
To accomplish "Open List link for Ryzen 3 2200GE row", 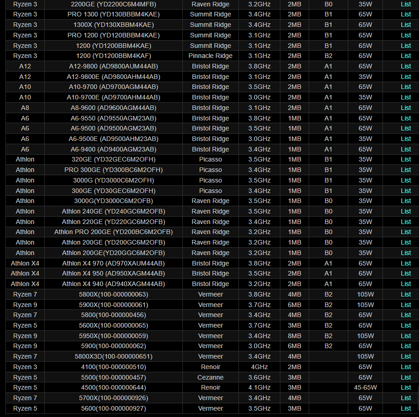I will click(406, 4).
